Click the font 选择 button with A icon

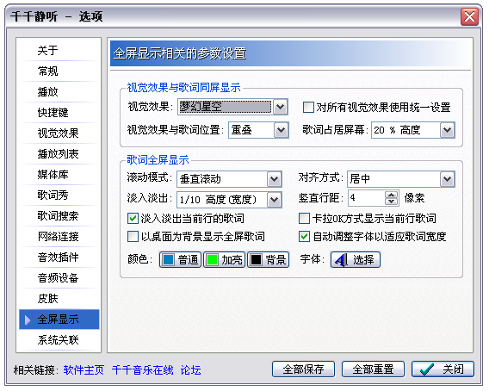pos(356,259)
